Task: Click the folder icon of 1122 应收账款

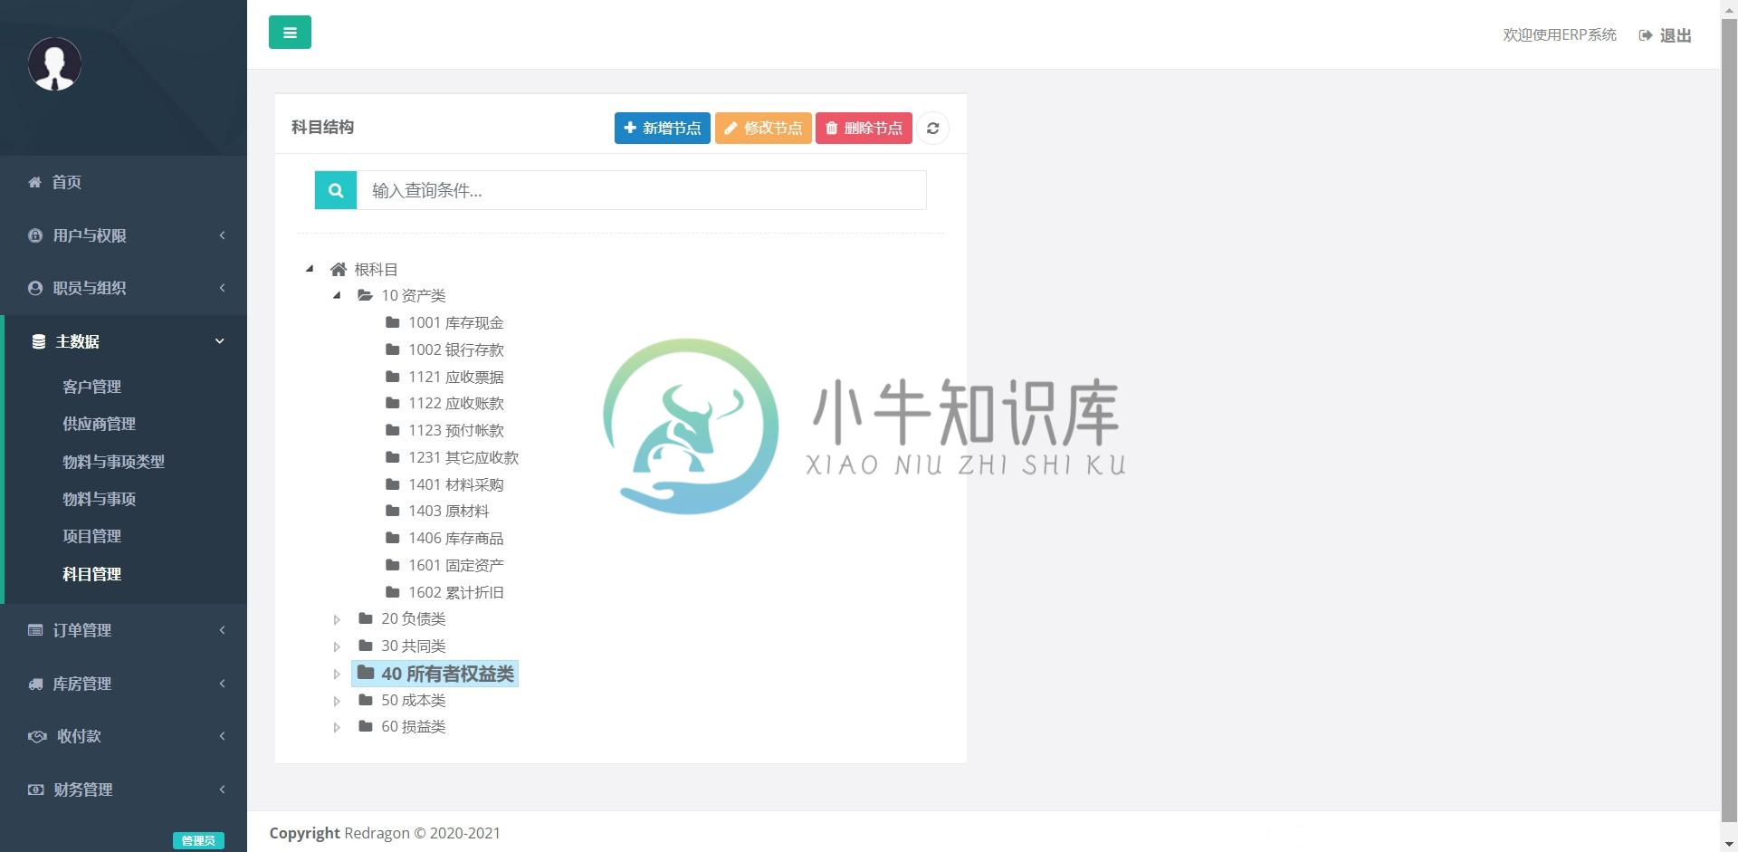Action: click(x=392, y=403)
